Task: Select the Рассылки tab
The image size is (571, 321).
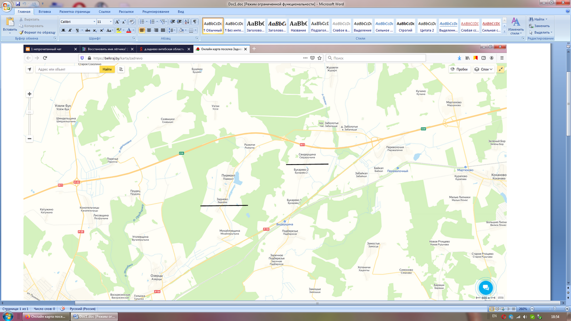Action: pos(126,11)
